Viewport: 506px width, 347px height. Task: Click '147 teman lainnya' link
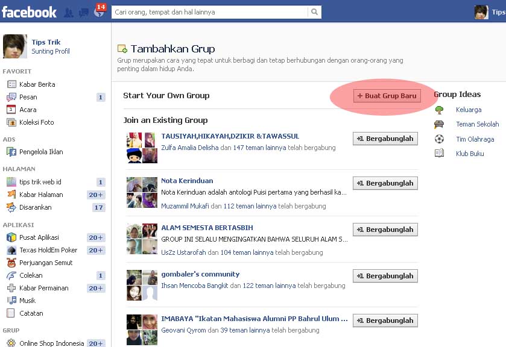[259, 148]
